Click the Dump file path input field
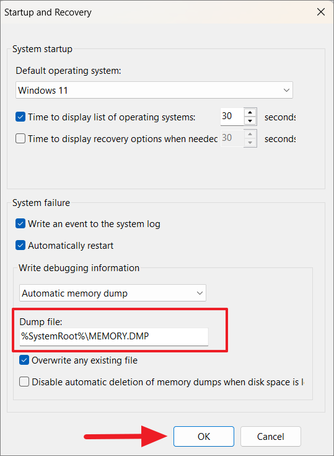This screenshot has height=456, width=334. [114, 336]
